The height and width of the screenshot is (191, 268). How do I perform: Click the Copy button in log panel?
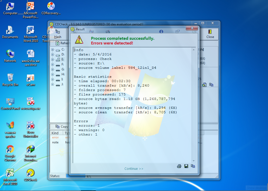click(62, 127)
